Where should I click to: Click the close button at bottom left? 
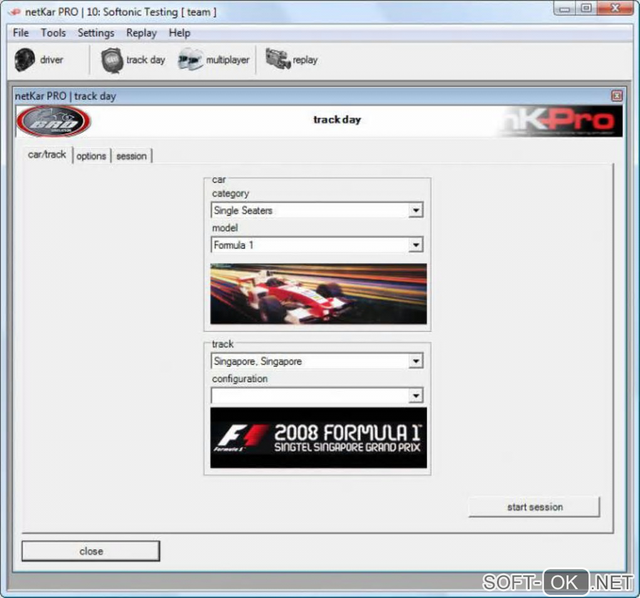point(90,551)
